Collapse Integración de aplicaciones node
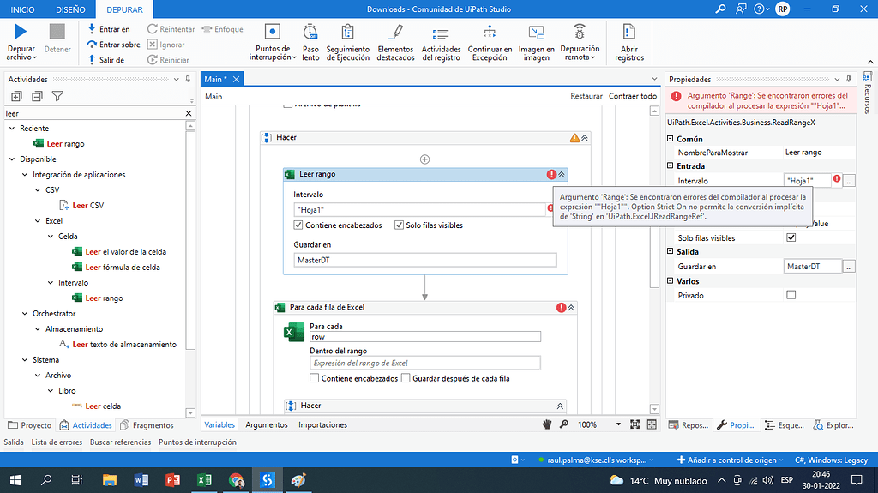Image resolution: width=878 pixels, height=493 pixels. click(25, 175)
